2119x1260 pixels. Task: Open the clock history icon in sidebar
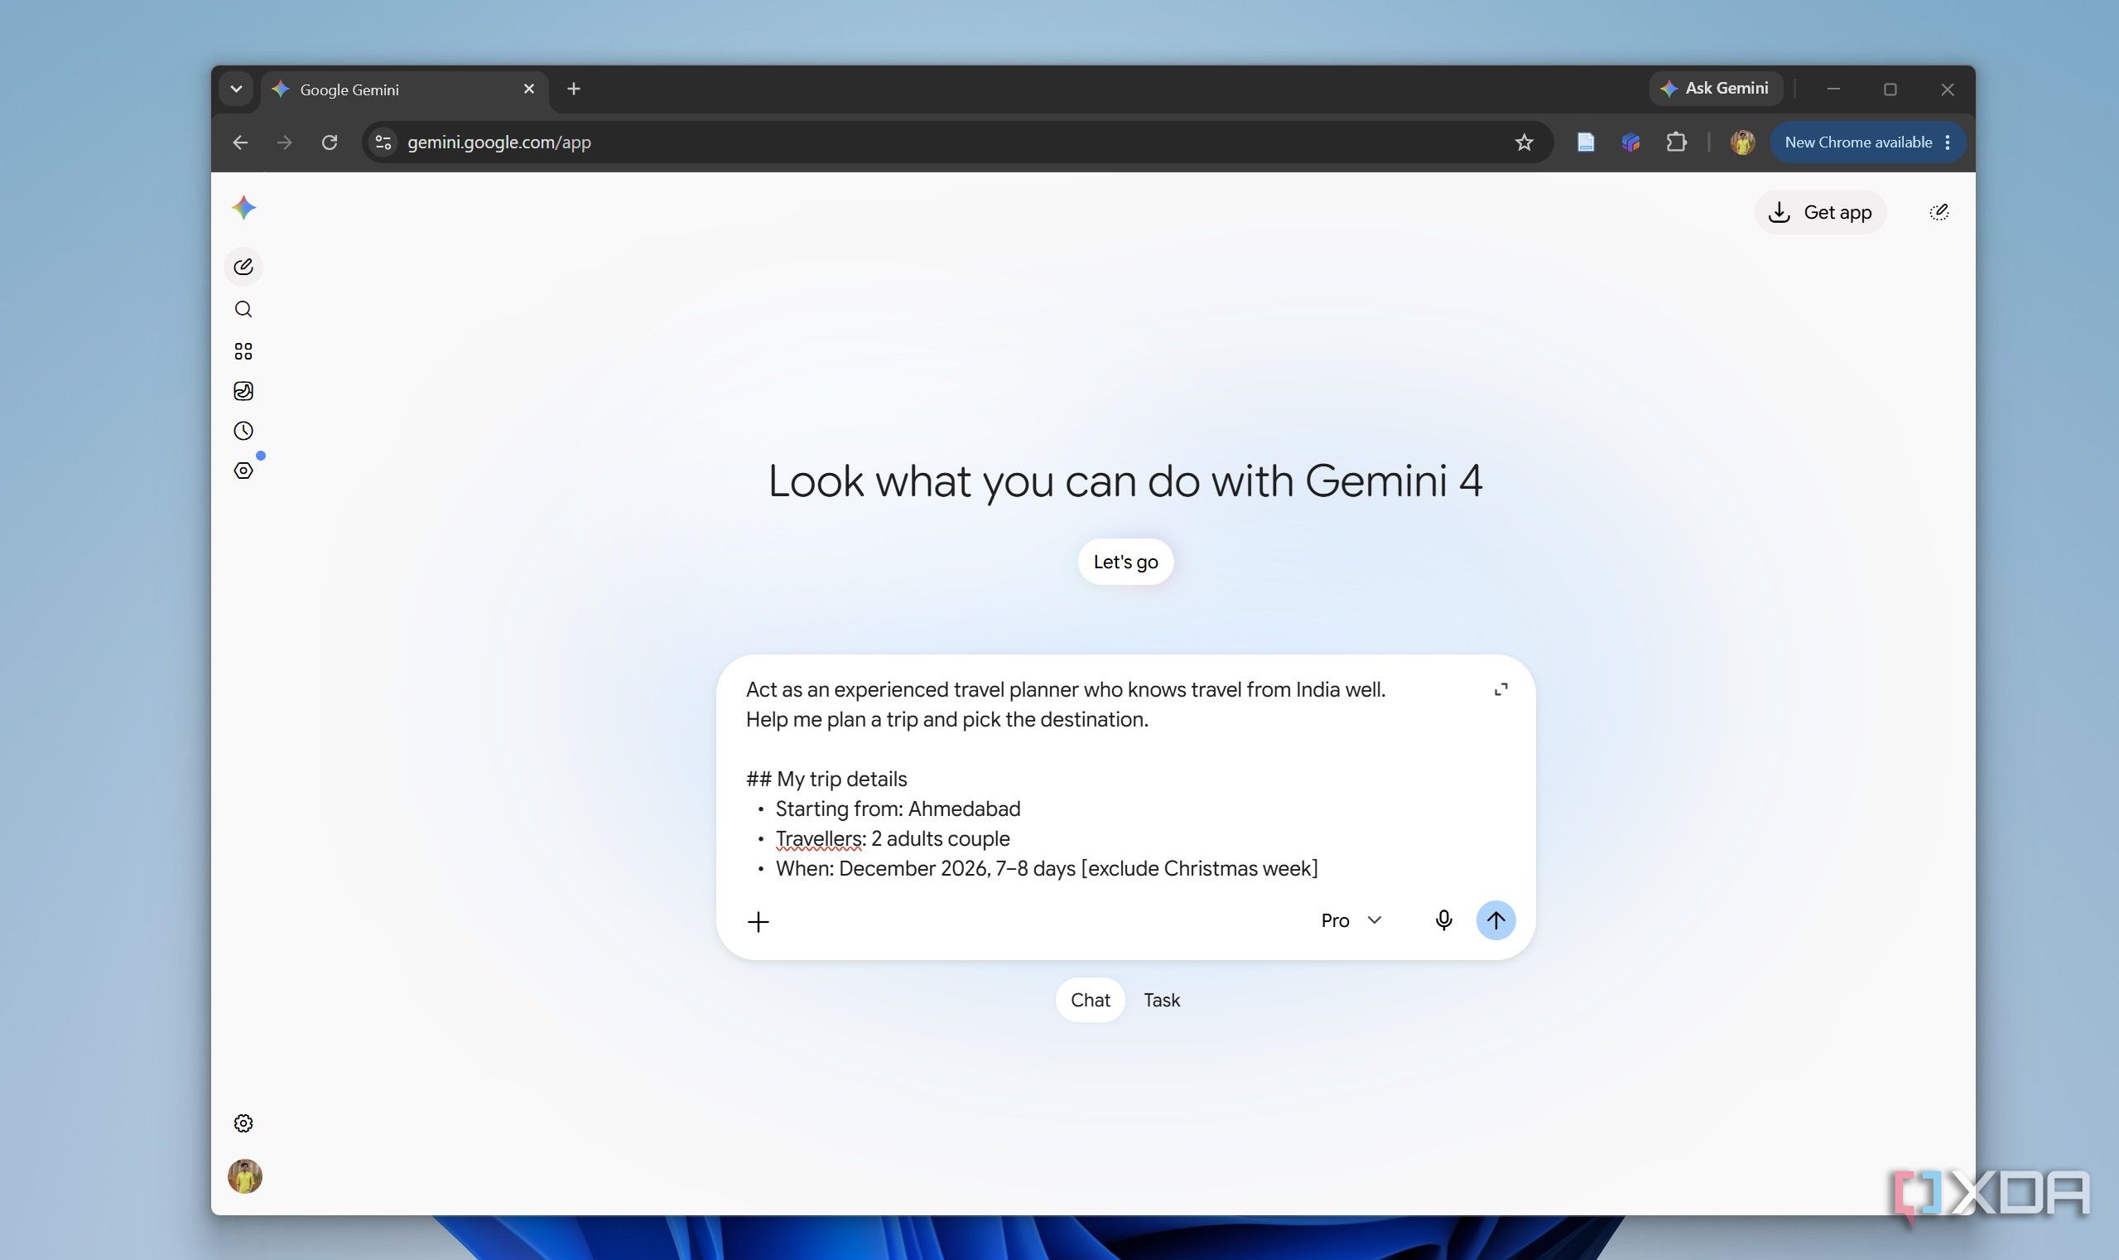pyautogui.click(x=243, y=431)
